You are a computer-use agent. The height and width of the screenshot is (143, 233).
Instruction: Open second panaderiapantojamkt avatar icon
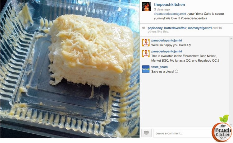[x=146, y=54]
